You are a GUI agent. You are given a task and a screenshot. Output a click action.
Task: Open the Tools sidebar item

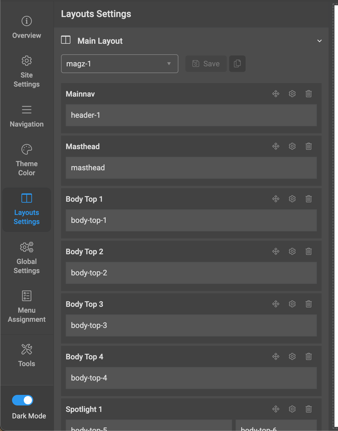coord(27,356)
